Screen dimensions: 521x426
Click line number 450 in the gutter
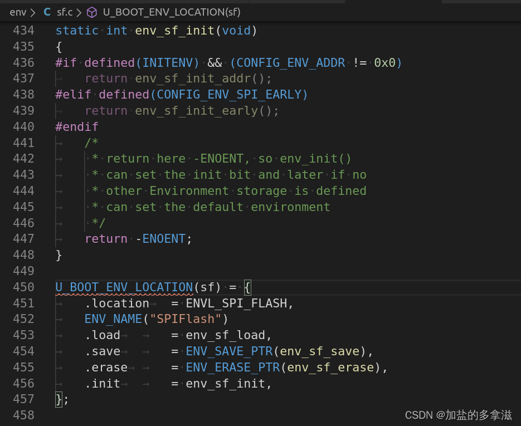pyautogui.click(x=23, y=287)
